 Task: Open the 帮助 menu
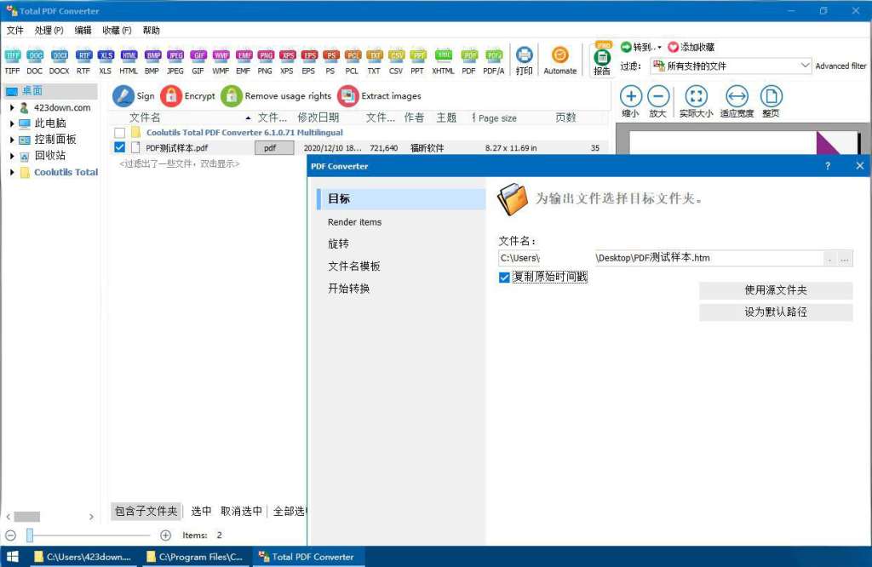[150, 30]
